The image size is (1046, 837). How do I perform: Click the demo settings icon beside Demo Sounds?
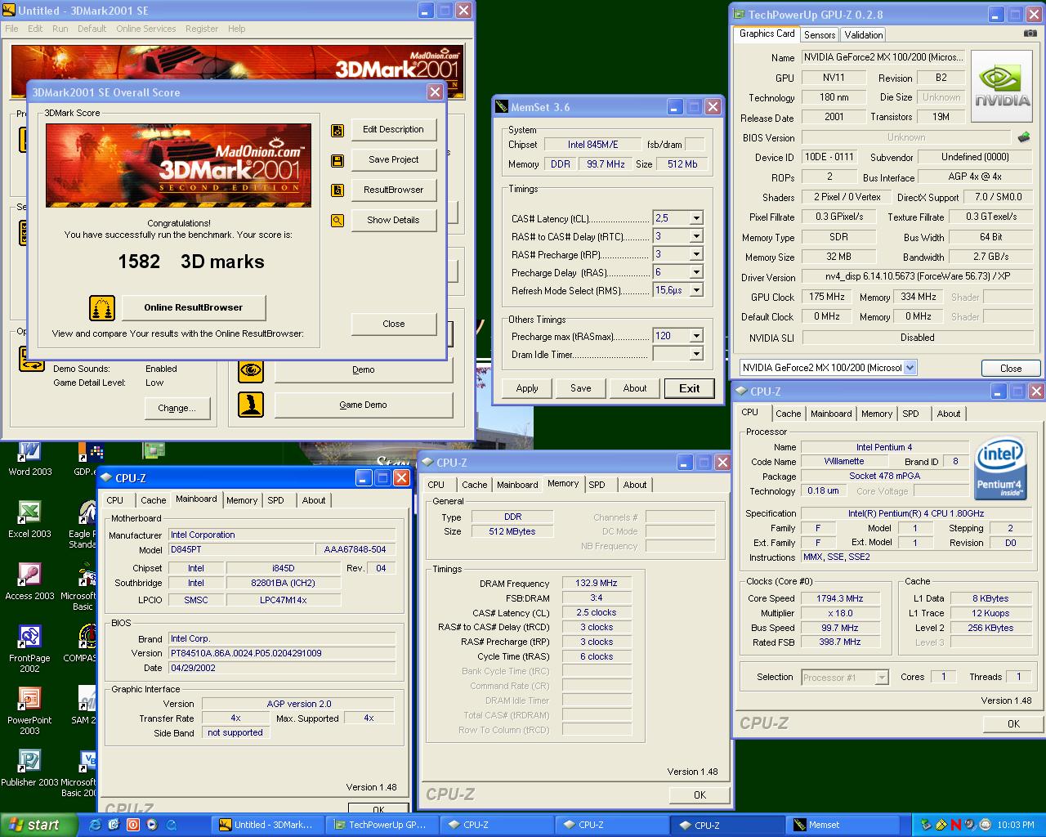click(31, 359)
